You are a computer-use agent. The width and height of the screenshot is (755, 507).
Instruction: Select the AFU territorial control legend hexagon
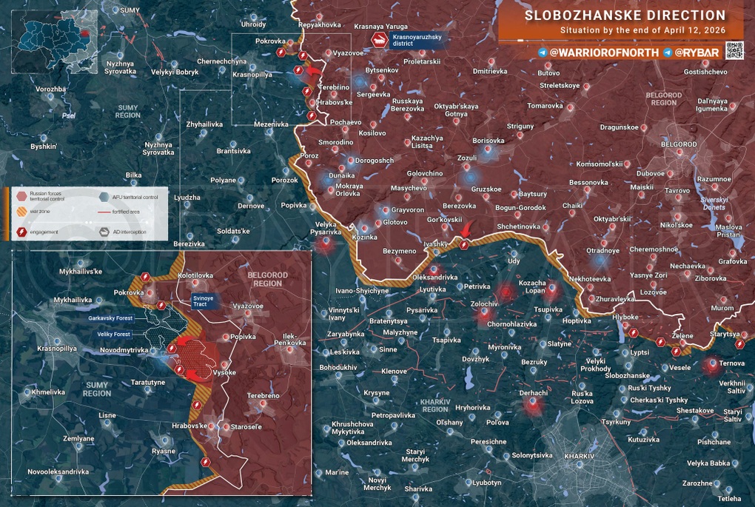coord(104,196)
